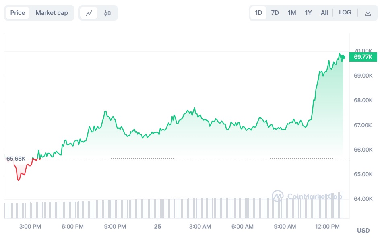
Task: Select the Price tab
Action: point(18,13)
